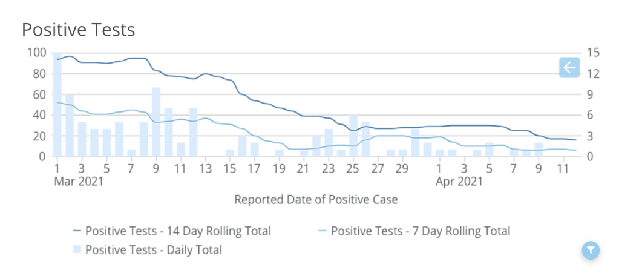Click the daily total bar for April 9
Viewport: 619px width, 273px height.
coord(539,150)
